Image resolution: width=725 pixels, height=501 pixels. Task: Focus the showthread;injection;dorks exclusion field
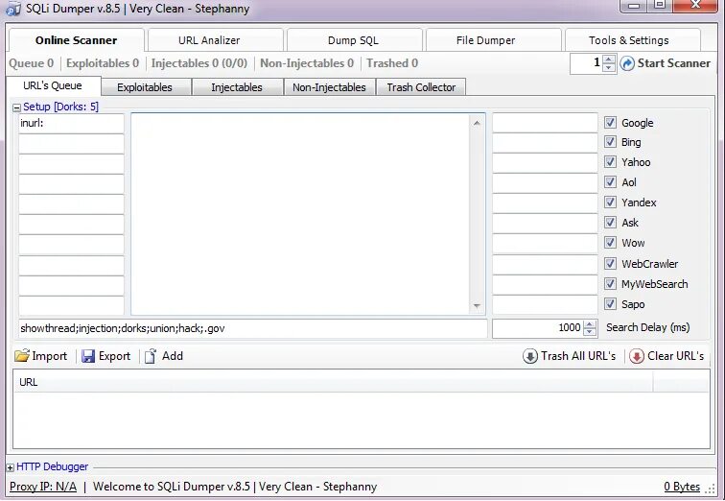coord(253,328)
